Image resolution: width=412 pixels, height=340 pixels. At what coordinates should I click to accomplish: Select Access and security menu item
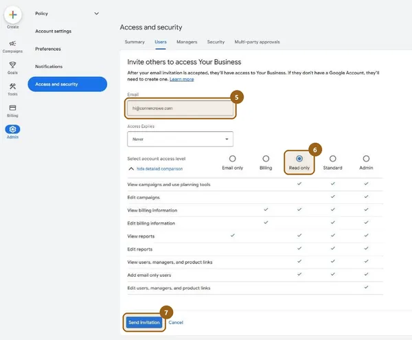tap(67, 84)
